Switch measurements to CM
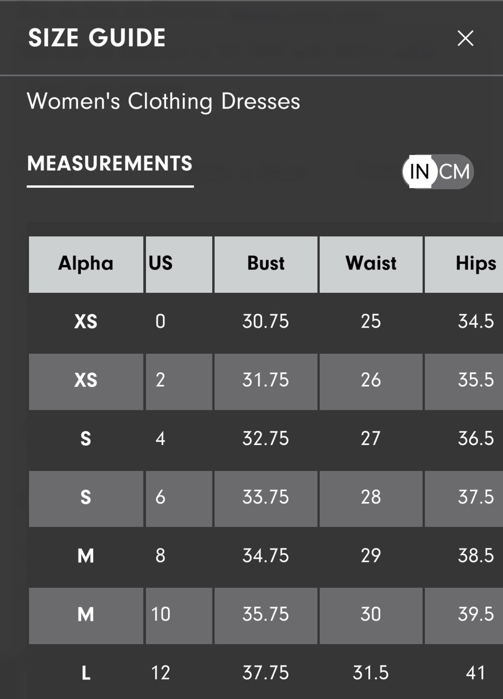The height and width of the screenshot is (699, 503). [454, 171]
